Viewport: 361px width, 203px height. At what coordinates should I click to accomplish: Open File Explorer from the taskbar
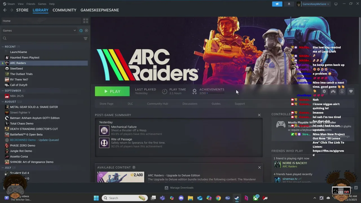(190, 198)
